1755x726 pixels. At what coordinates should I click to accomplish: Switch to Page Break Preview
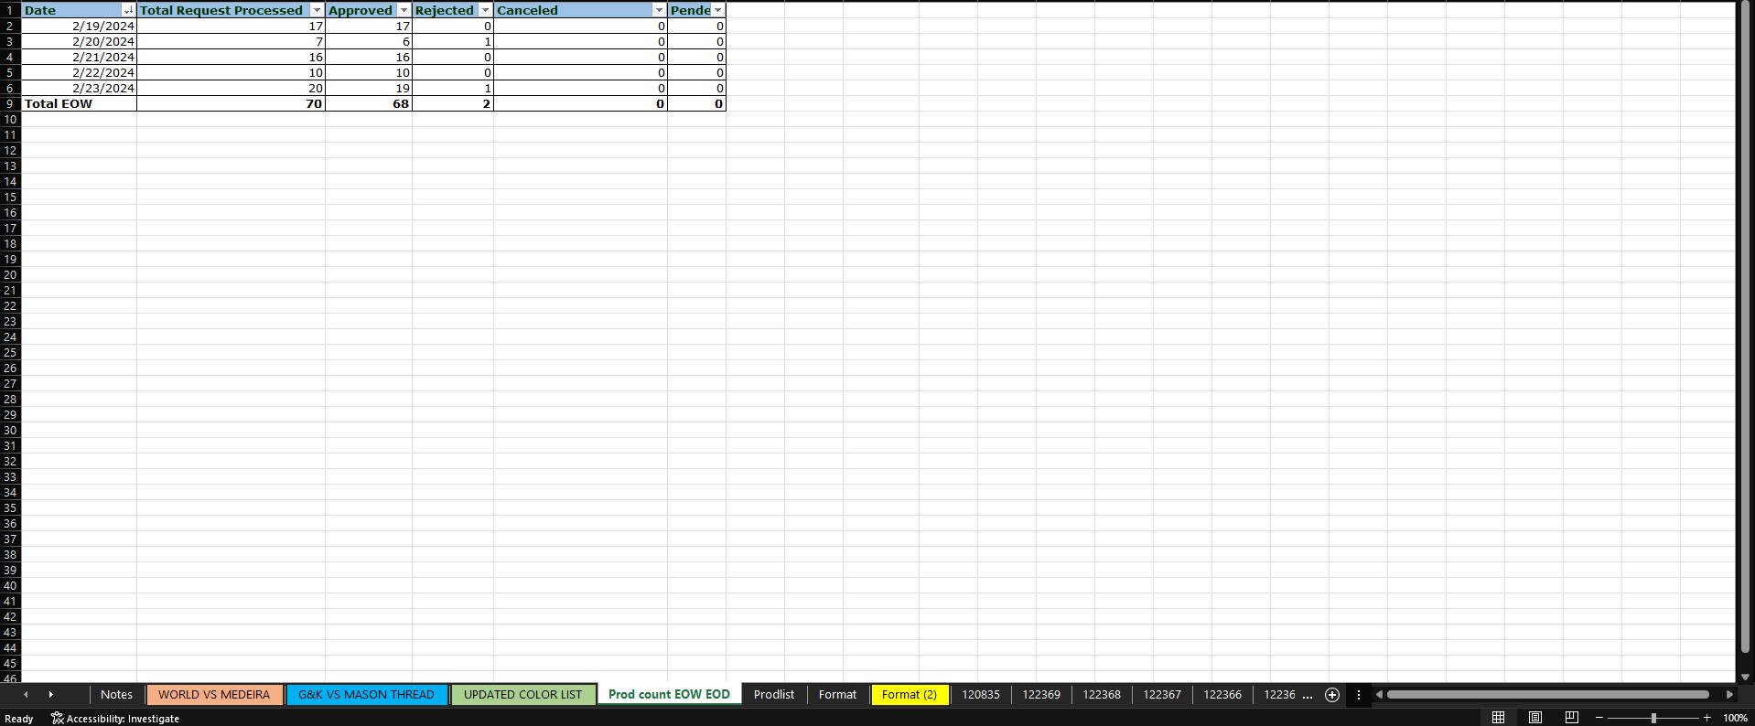[x=1572, y=718]
